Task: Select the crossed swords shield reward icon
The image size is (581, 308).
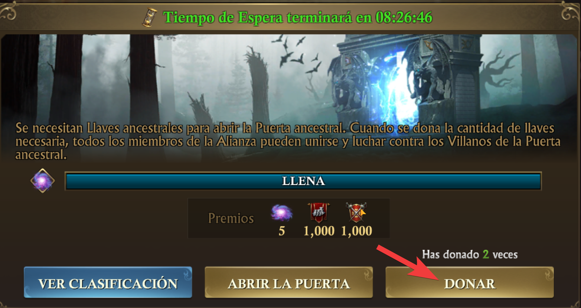Action: click(356, 213)
